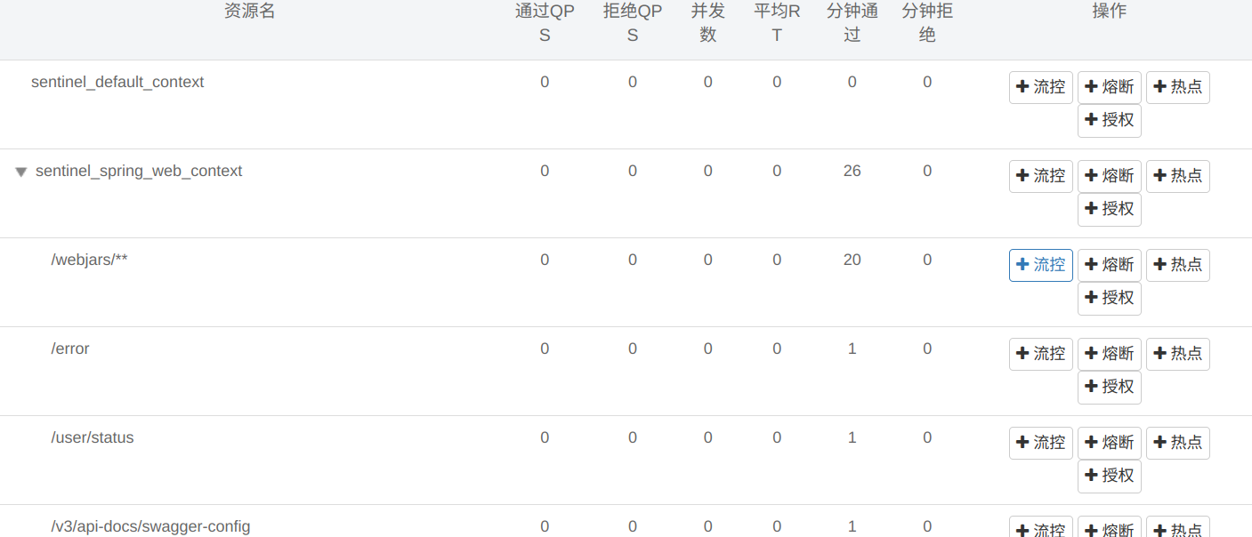
Task: Add flow control rule for /webjars/**
Action: (1040, 265)
